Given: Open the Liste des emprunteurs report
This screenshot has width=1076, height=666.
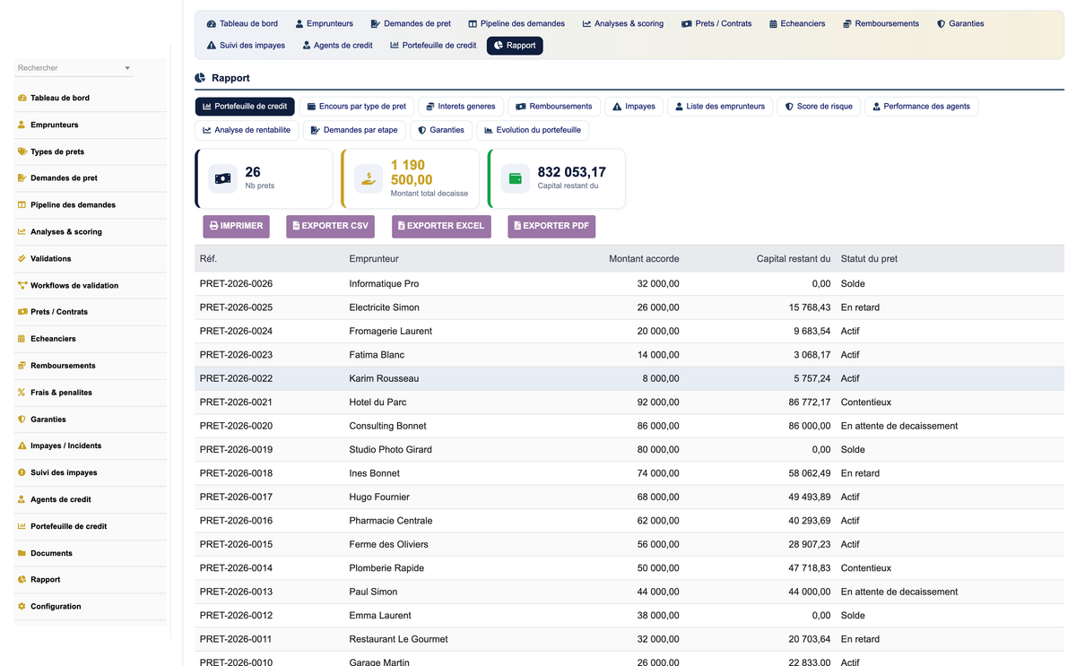Looking at the screenshot, I should tap(720, 106).
